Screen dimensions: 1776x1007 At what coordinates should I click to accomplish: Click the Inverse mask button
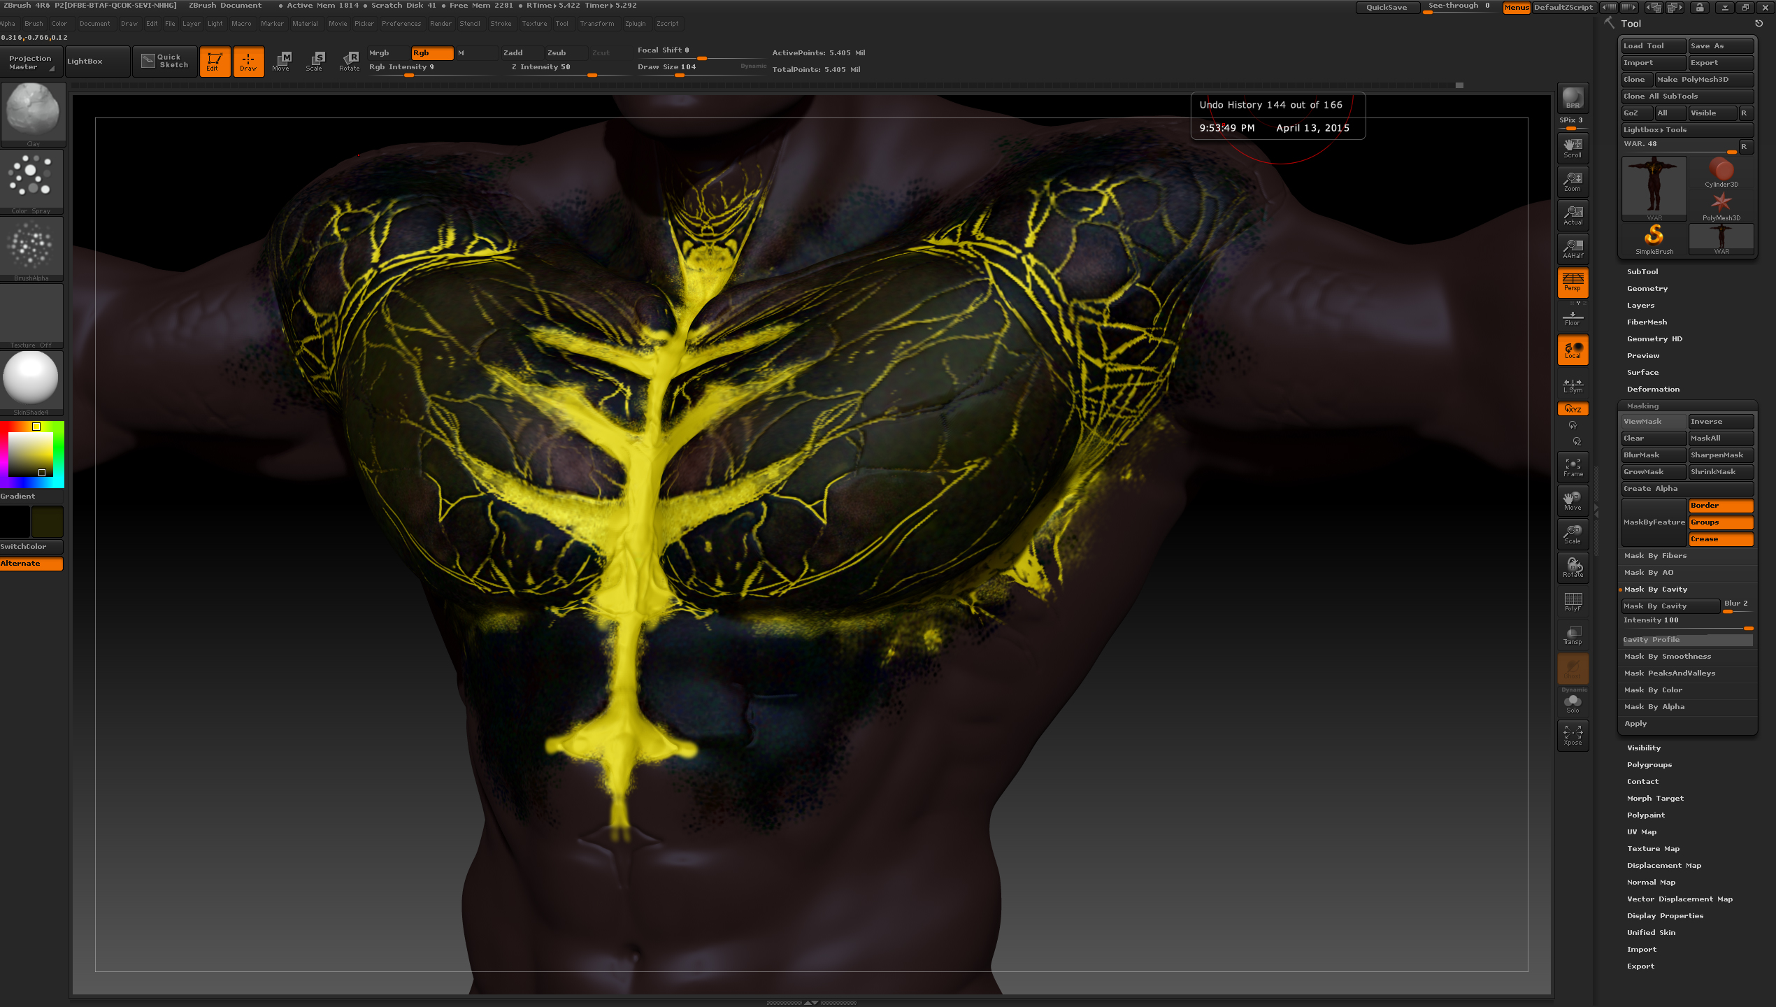(x=1720, y=421)
